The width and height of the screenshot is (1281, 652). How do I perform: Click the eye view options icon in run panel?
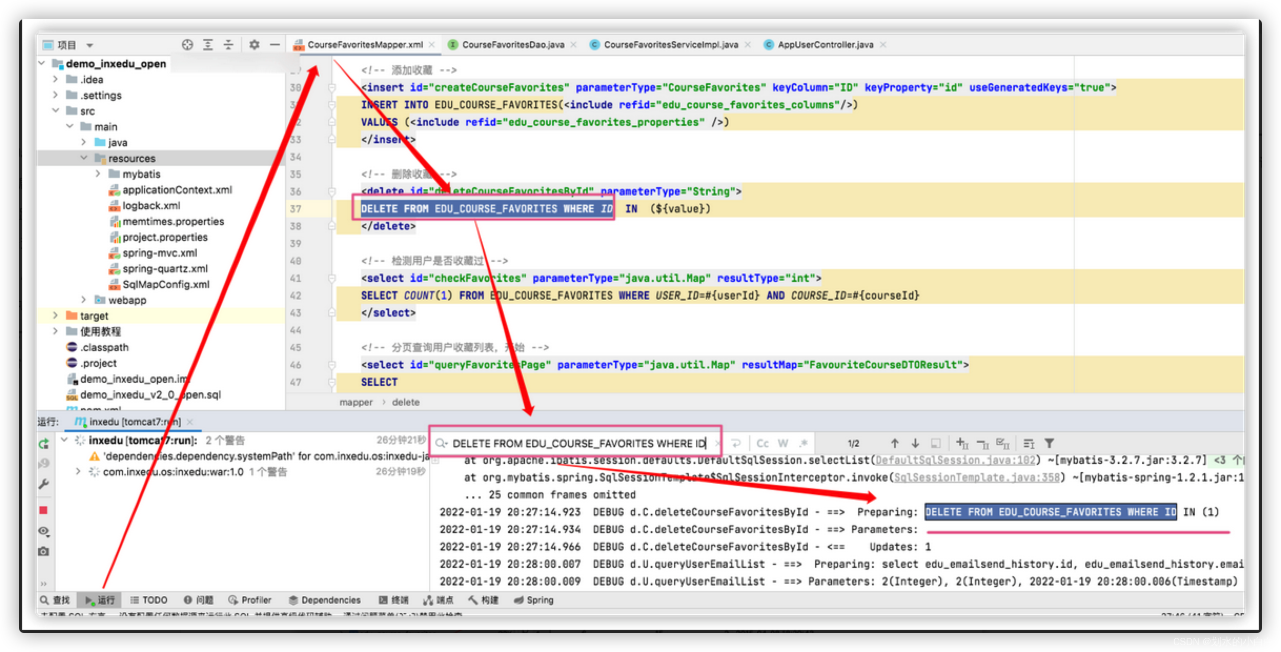point(44,531)
